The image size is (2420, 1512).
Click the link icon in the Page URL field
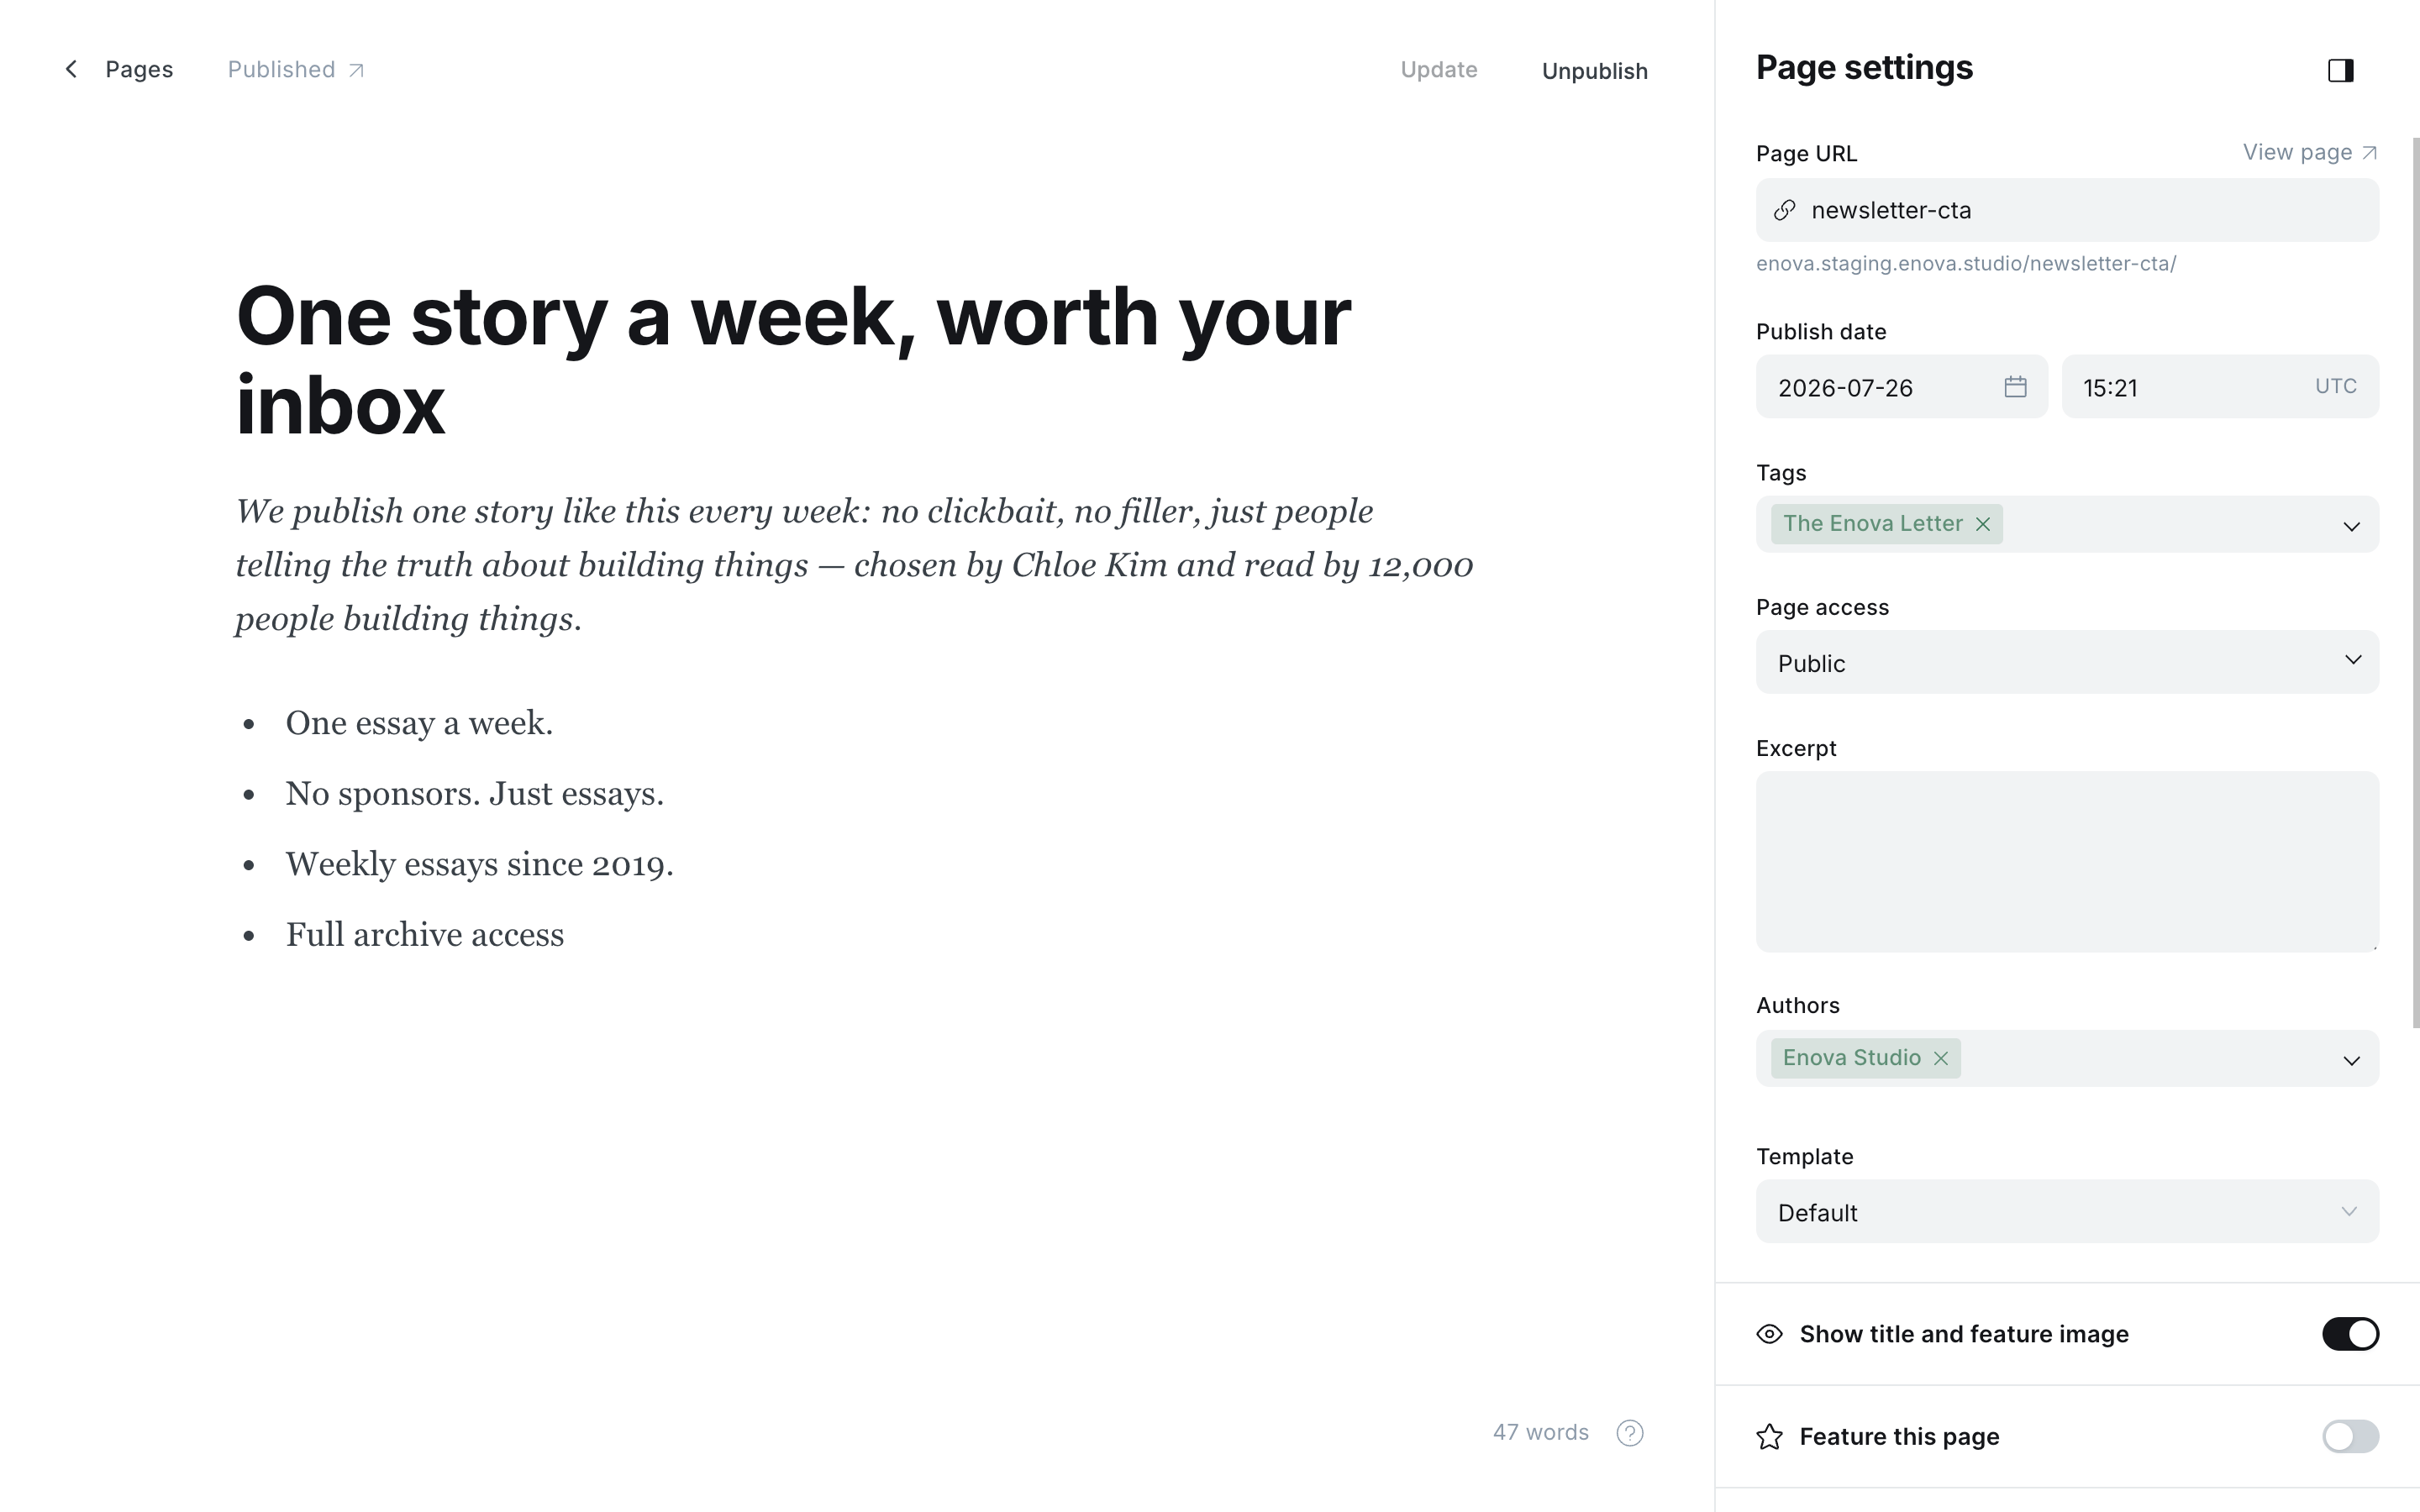tap(1784, 210)
